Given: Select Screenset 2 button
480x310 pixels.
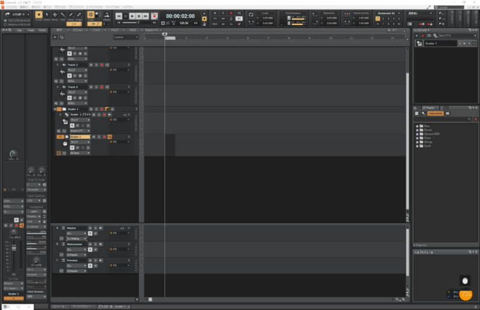Looking at the screenshot, I should click(x=383, y=19).
